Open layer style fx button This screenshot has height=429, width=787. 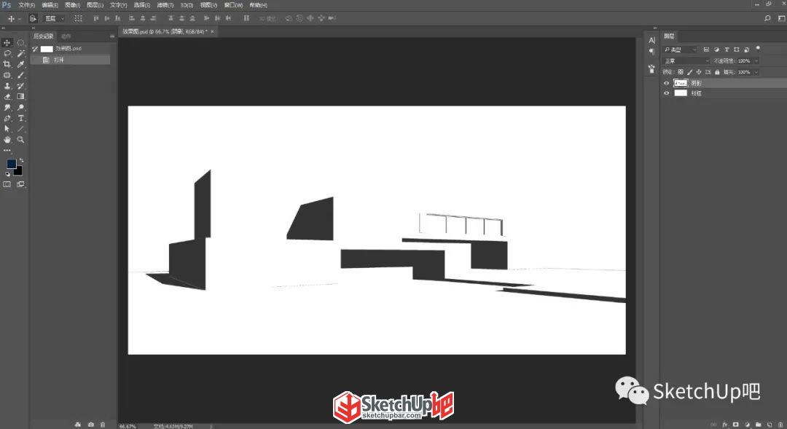coord(725,425)
